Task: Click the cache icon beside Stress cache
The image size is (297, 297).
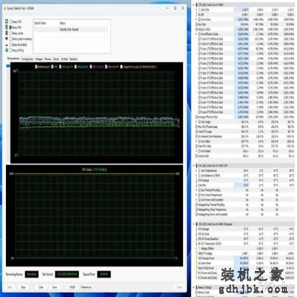Action: (x=7, y=33)
